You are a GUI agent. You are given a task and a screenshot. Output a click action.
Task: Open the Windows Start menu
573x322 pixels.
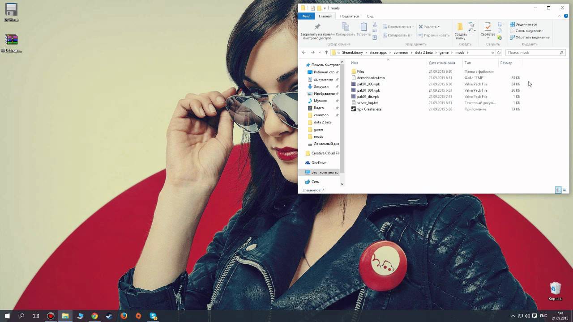pyautogui.click(x=7, y=316)
